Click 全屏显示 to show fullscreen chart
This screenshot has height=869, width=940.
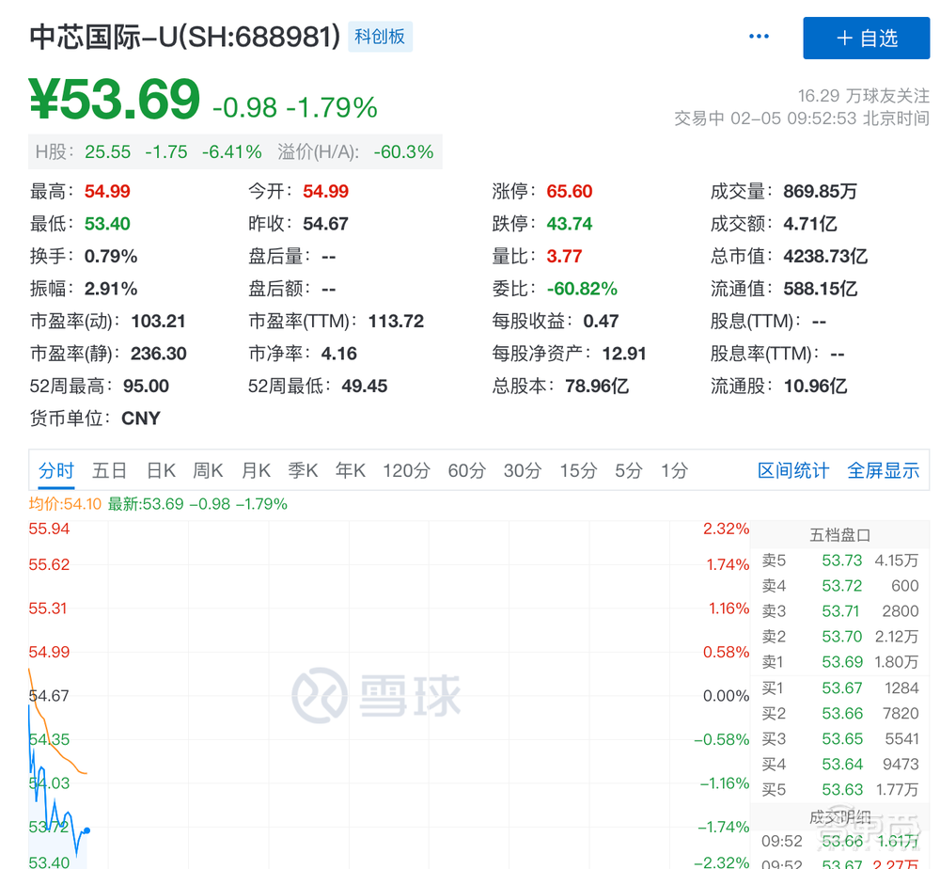tap(883, 470)
